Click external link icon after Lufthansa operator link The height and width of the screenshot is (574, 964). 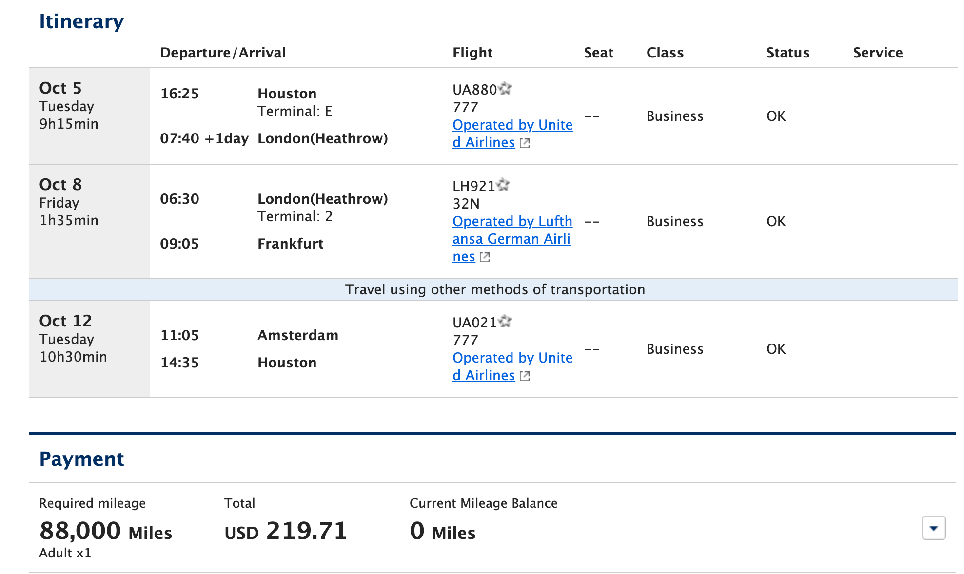click(485, 257)
